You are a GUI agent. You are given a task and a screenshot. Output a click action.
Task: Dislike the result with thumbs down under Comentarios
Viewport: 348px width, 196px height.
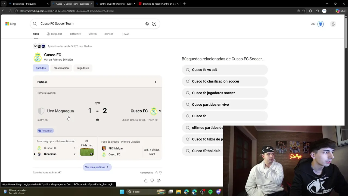click(160, 173)
